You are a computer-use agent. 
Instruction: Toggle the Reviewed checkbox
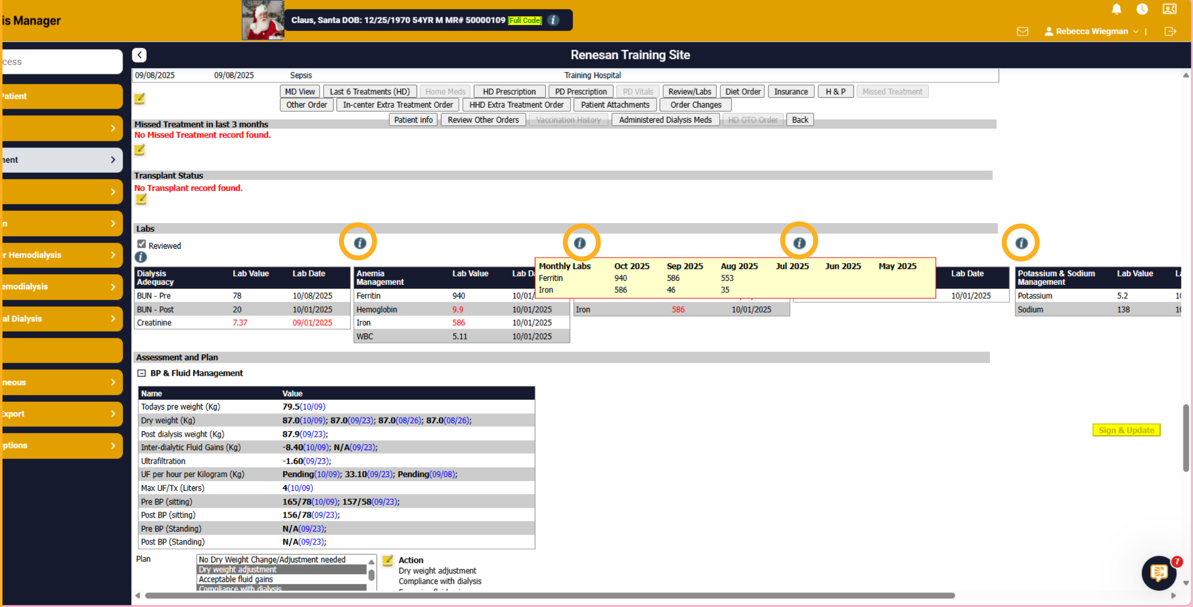(142, 244)
